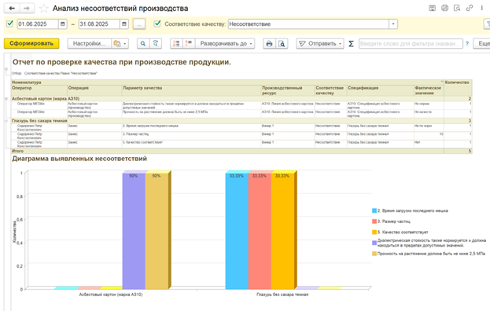
Task: Open the Несоответствие dropdown list
Action: click(393, 24)
